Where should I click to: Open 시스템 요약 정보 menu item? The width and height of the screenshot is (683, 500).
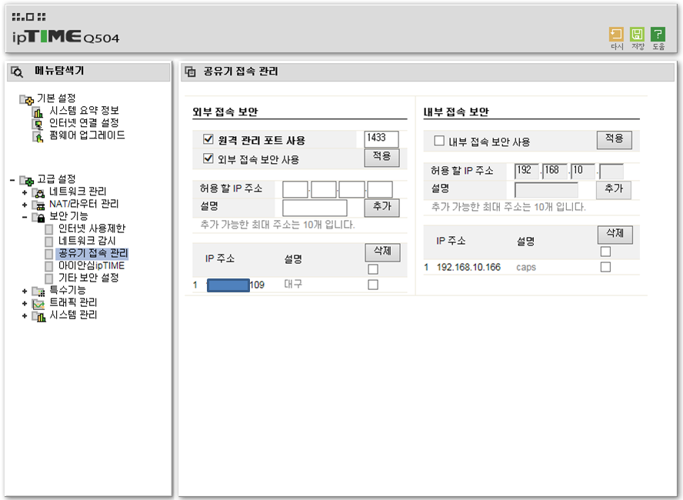tap(84, 111)
